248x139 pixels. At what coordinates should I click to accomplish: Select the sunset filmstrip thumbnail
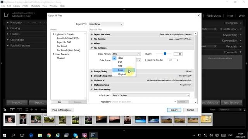point(101,119)
